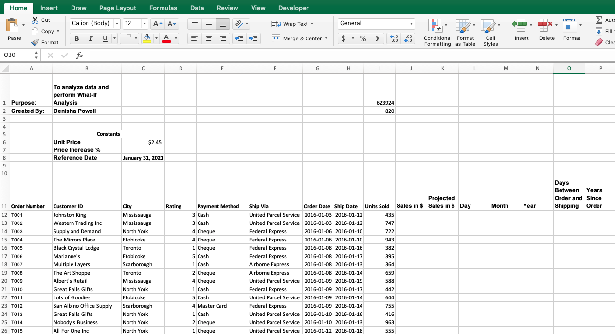
Task: Decrease cell indent
Action: [239, 38]
